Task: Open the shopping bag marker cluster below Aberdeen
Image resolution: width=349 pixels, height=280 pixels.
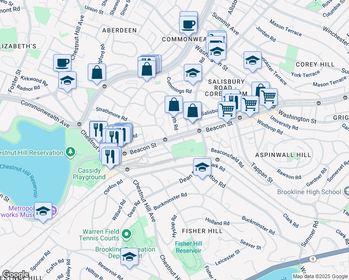Action: (x=147, y=70)
